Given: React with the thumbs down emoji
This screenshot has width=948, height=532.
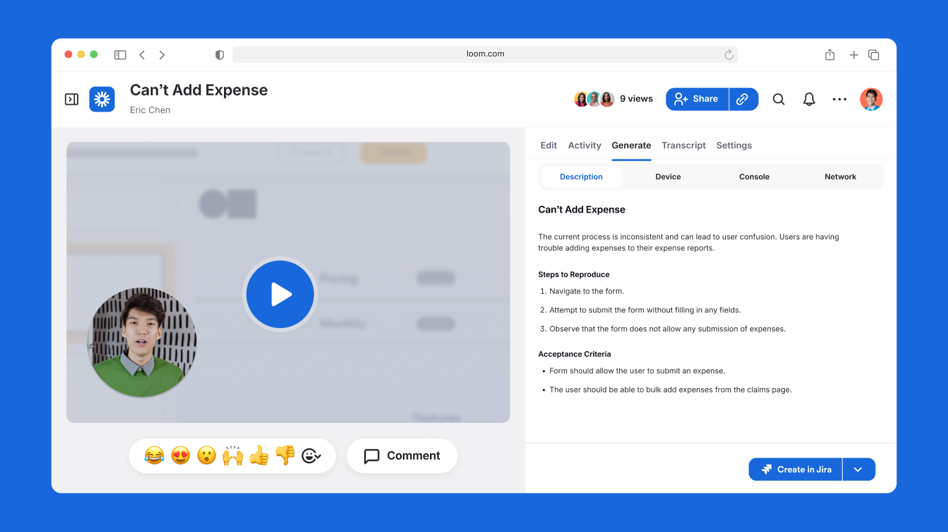Looking at the screenshot, I should [285, 455].
